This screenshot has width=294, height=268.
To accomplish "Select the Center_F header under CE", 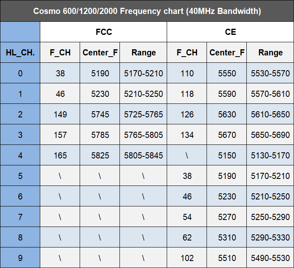I will pyautogui.click(x=227, y=53).
